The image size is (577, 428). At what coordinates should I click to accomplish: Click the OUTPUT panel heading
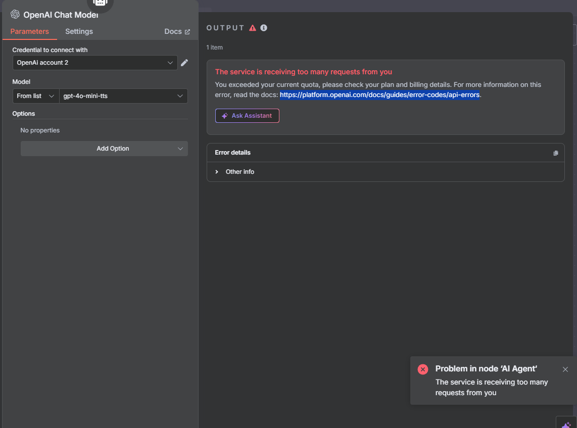225,28
